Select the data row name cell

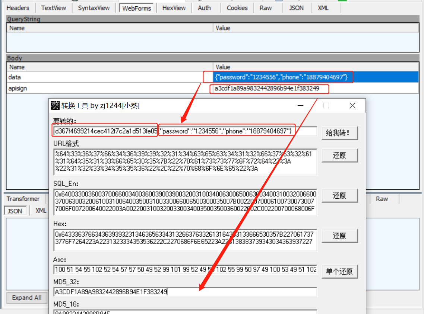click(110, 77)
